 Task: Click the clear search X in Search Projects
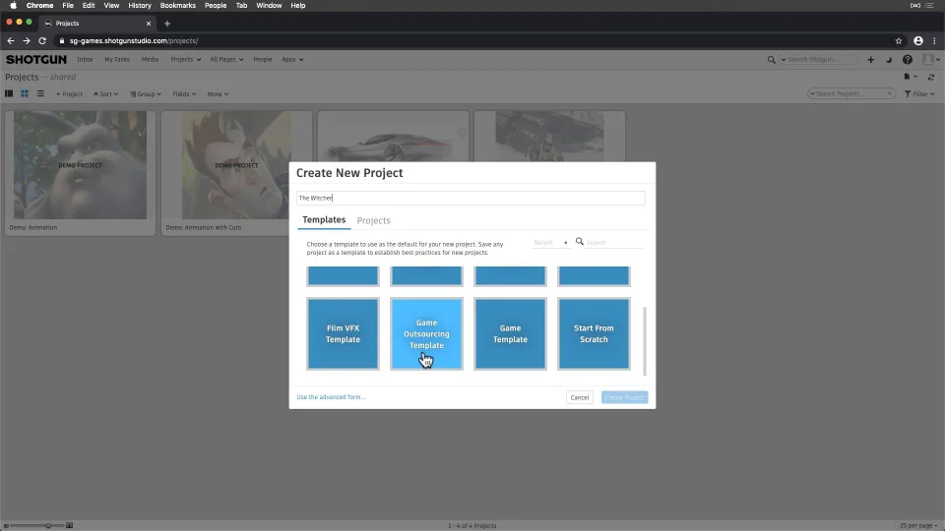coord(890,94)
